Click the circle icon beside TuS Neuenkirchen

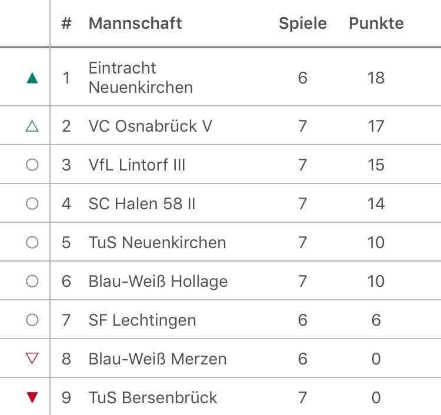pos(32,242)
